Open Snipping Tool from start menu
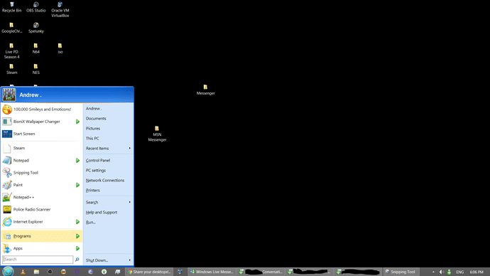490x276 pixels. (x=42, y=172)
